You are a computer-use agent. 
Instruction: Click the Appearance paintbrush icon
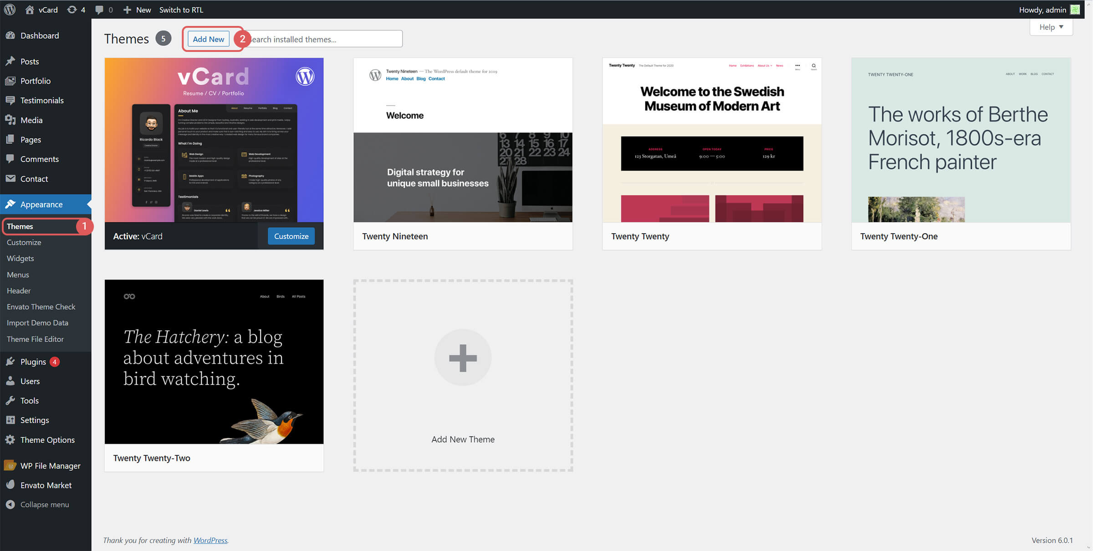point(10,204)
